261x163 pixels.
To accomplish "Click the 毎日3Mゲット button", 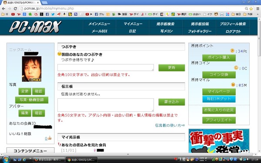I will [x=219, y=99].
